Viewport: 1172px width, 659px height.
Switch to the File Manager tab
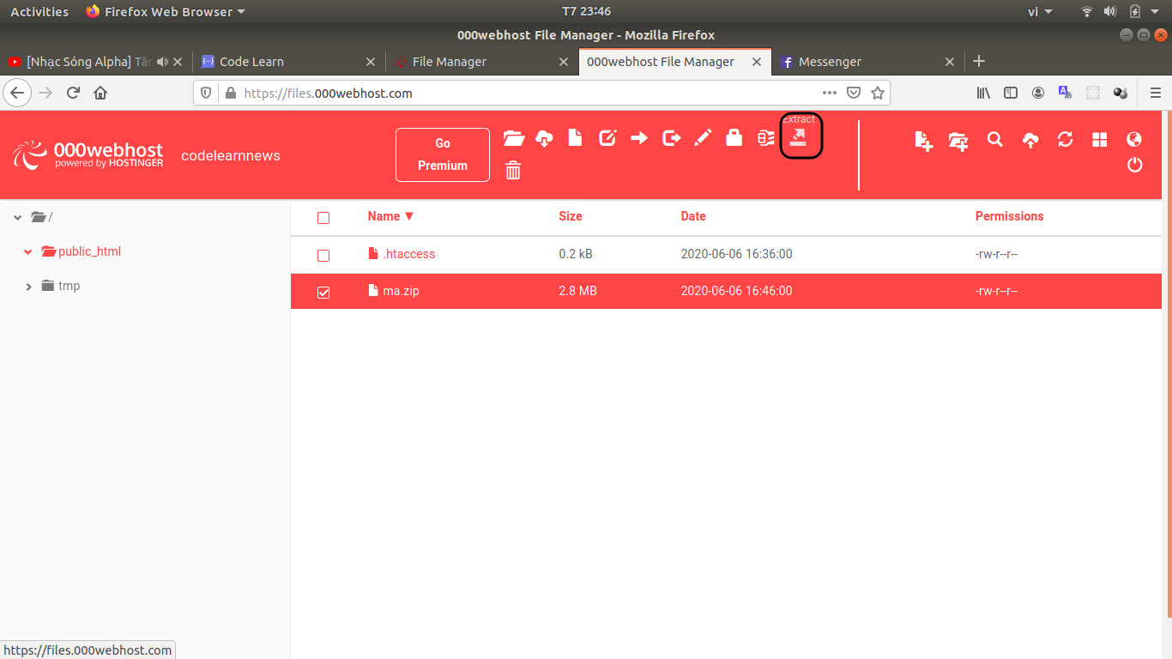(x=480, y=62)
